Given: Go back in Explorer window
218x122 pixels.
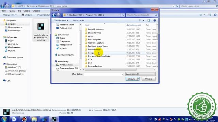Looking at the screenshot, I should [x=2, y=6].
